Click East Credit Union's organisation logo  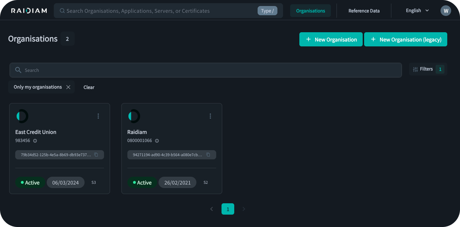[22, 116]
